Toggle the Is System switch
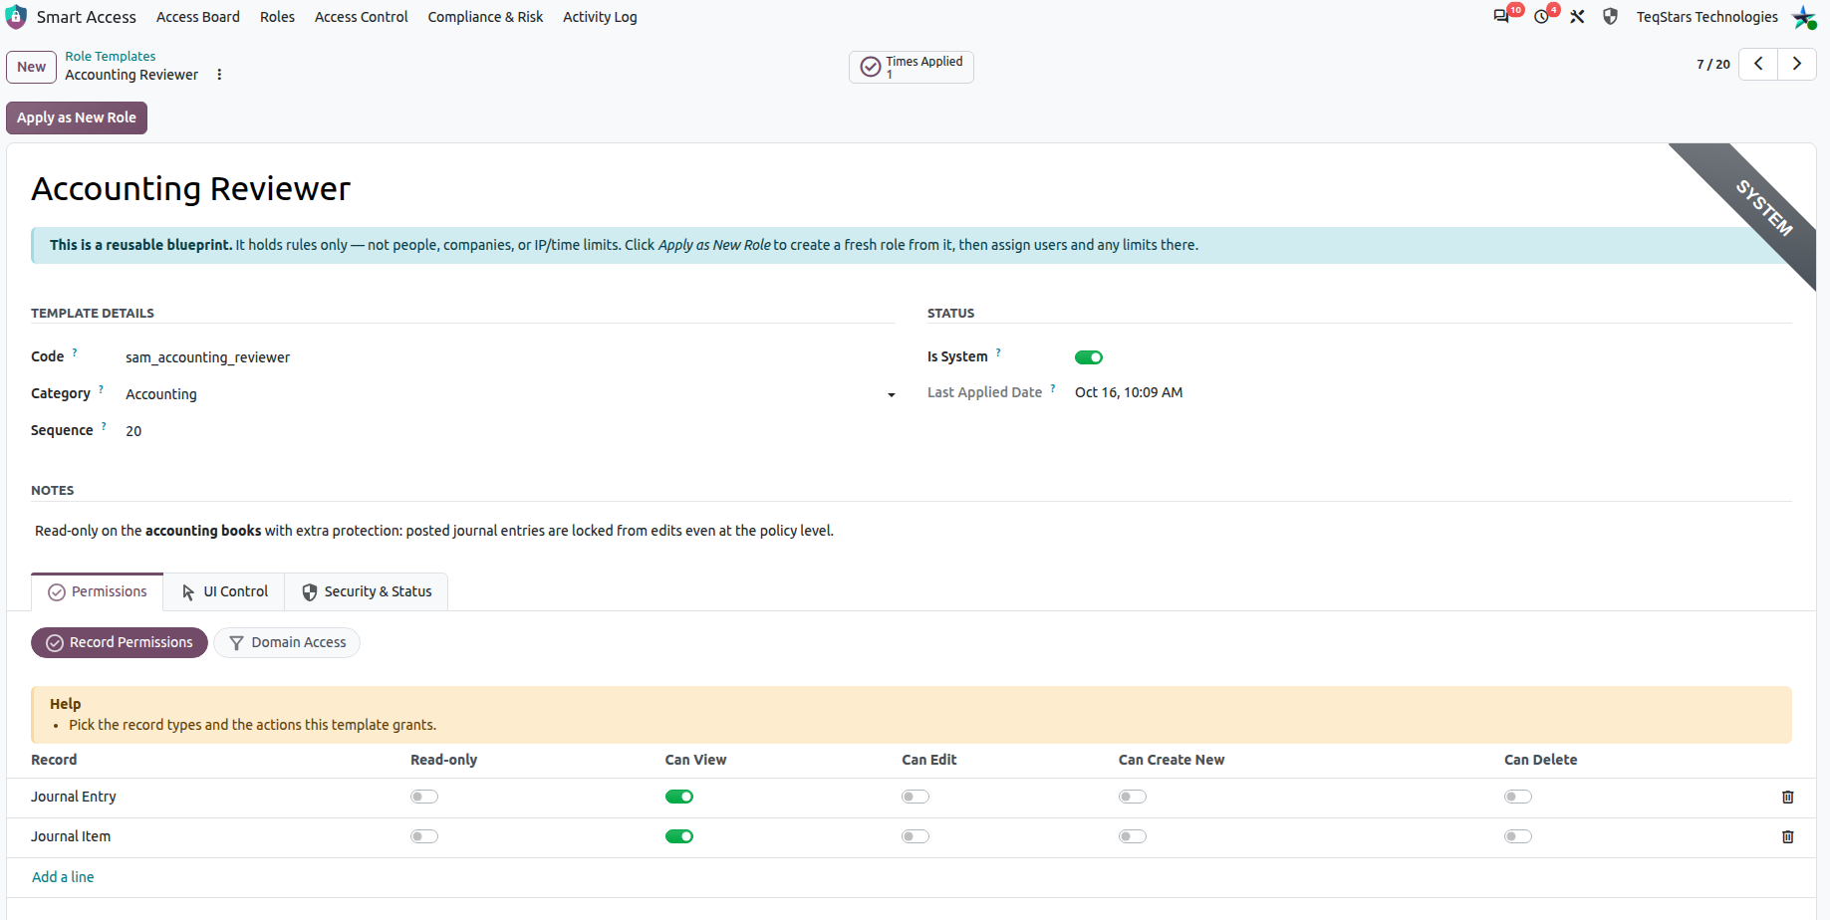Screen dimensions: 1830x920 click(1089, 357)
